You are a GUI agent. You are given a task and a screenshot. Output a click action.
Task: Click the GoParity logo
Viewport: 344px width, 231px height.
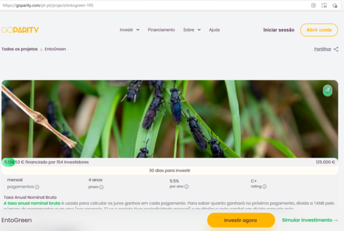pos(20,30)
